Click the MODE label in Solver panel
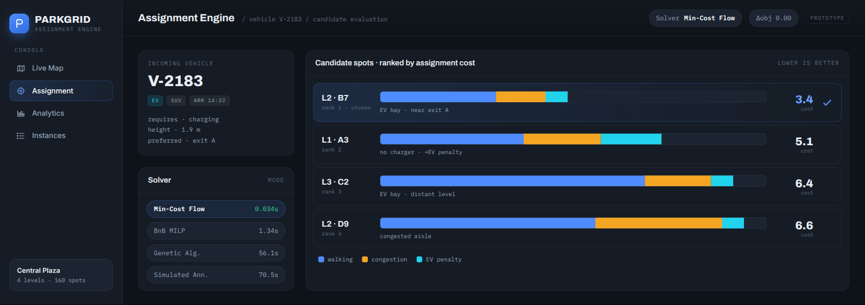 click(276, 181)
